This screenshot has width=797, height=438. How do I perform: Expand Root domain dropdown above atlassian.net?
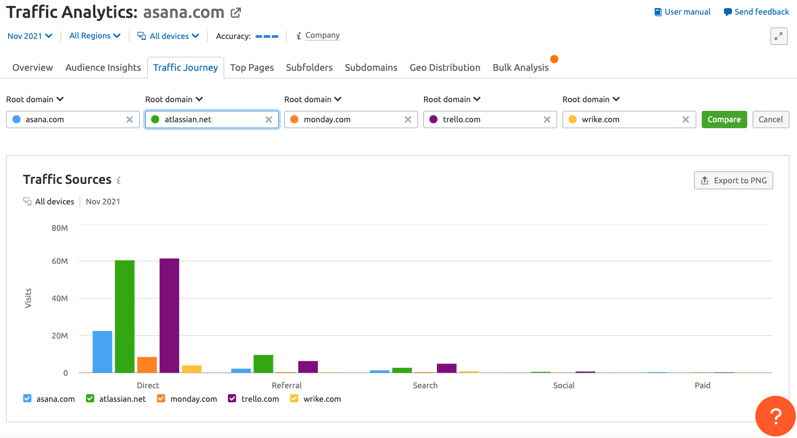174,99
